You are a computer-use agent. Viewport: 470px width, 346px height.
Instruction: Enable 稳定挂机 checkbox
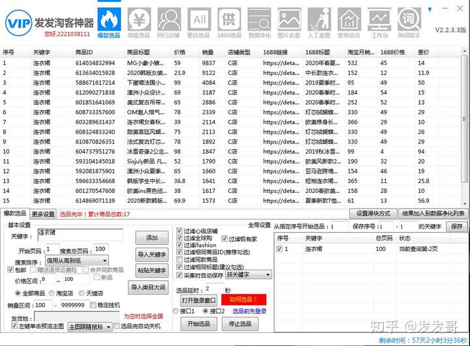(93, 305)
